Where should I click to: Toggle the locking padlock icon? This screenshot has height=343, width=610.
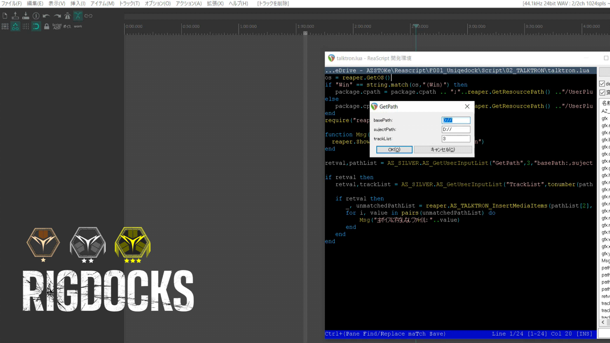click(47, 26)
